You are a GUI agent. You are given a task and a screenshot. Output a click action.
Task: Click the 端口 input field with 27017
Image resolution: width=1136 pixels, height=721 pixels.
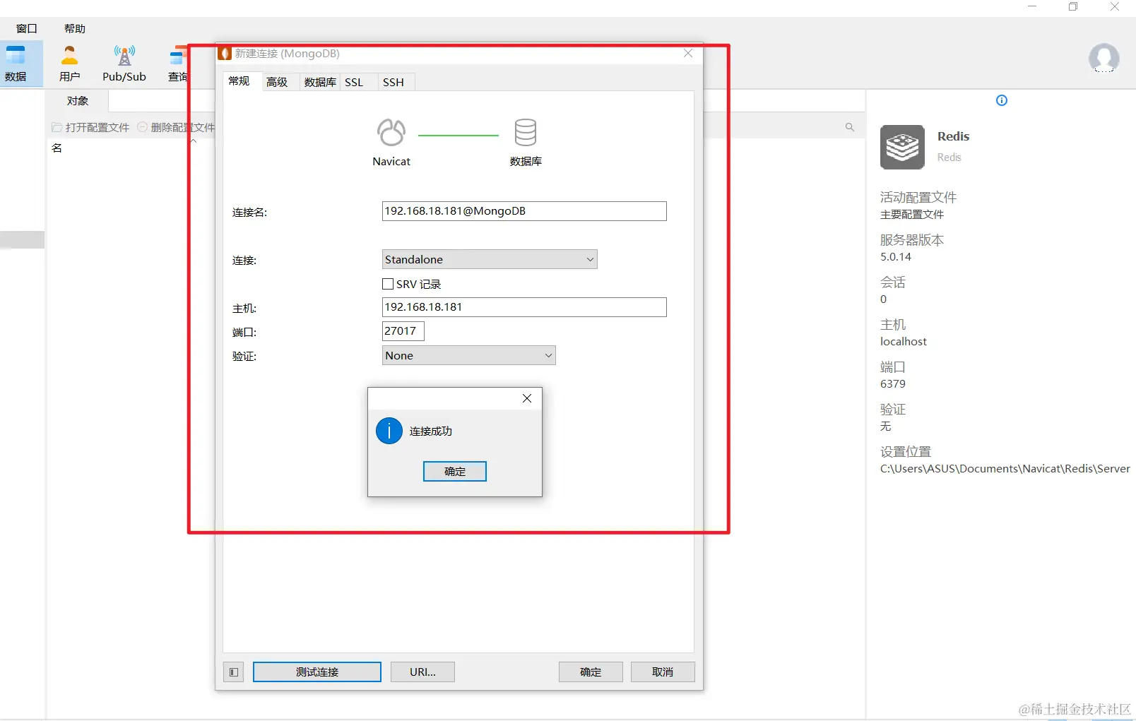coord(403,330)
